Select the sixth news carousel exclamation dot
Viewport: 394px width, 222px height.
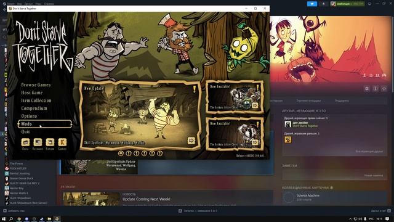160,153
